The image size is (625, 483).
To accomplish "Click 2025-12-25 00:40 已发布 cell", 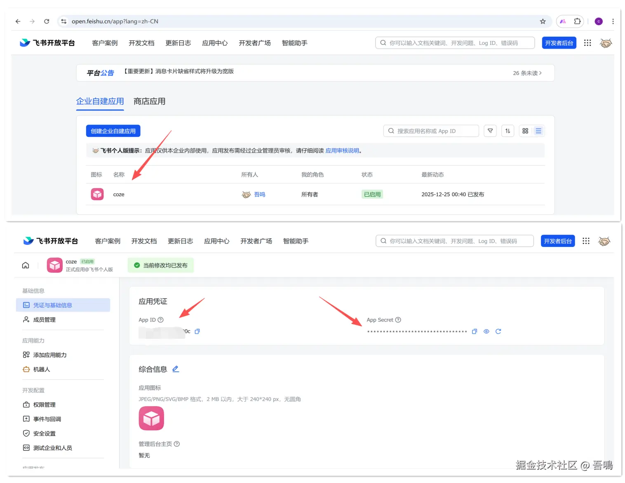I will coord(453,195).
